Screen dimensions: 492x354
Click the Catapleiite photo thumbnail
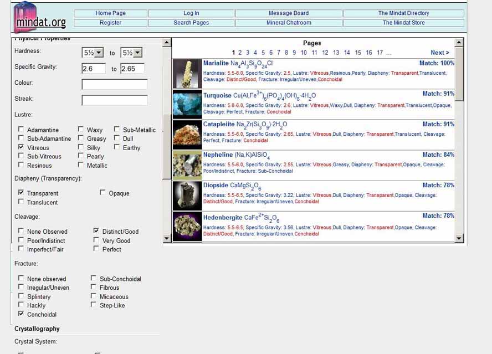click(187, 135)
